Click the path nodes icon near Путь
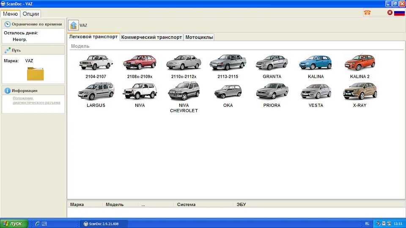The image size is (406, 228). (7, 50)
